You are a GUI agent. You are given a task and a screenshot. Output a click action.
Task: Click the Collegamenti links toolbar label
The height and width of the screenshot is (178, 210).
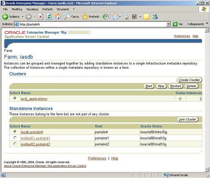[x=196, y=24]
